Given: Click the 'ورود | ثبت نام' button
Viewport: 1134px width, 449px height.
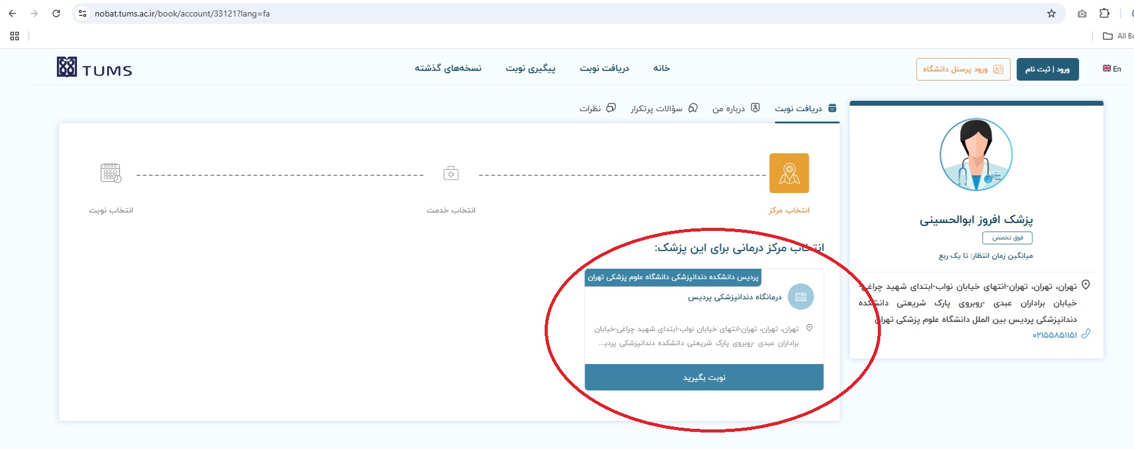Looking at the screenshot, I should point(1047,70).
